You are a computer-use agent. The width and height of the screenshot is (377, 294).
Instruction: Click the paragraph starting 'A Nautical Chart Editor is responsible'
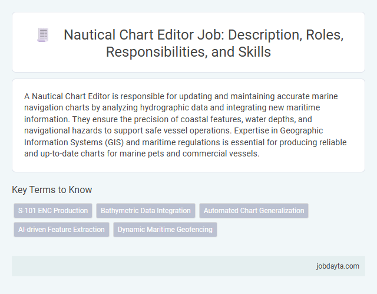coord(185,125)
